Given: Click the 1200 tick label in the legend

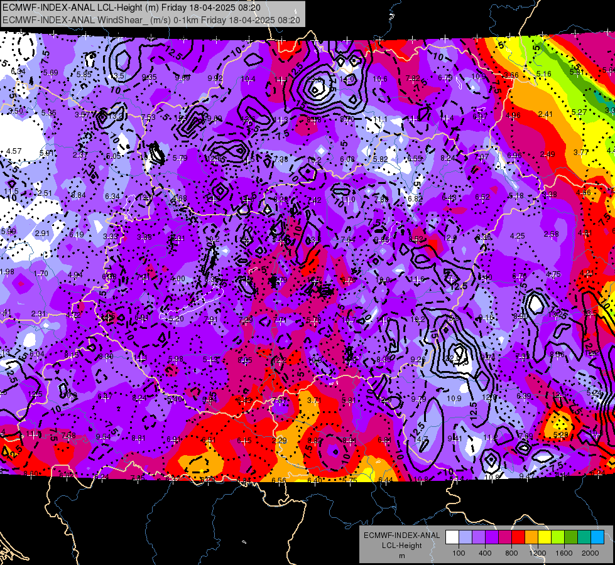Looking at the screenshot, I should point(537,553).
